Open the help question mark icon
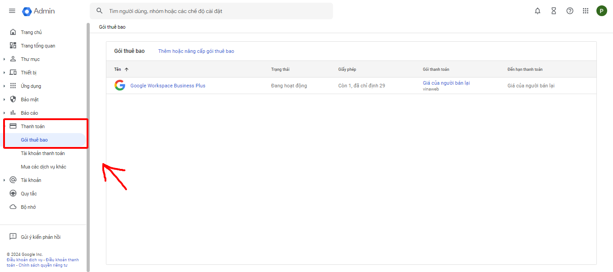Screen dimensions: 613x272 pyautogui.click(x=570, y=11)
